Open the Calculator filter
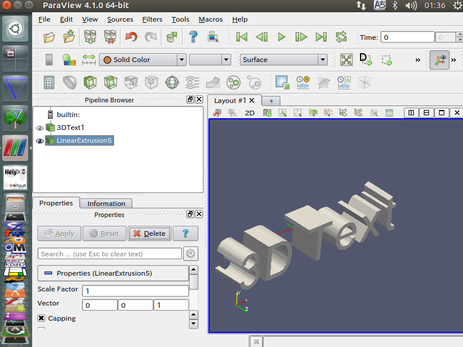 pyautogui.click(x=49, y=83)
